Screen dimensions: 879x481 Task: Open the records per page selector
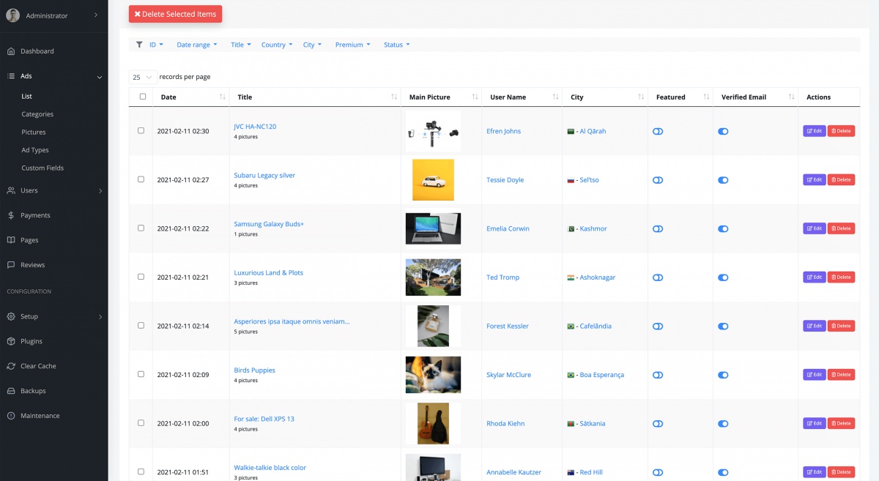(x=143, y=77)
